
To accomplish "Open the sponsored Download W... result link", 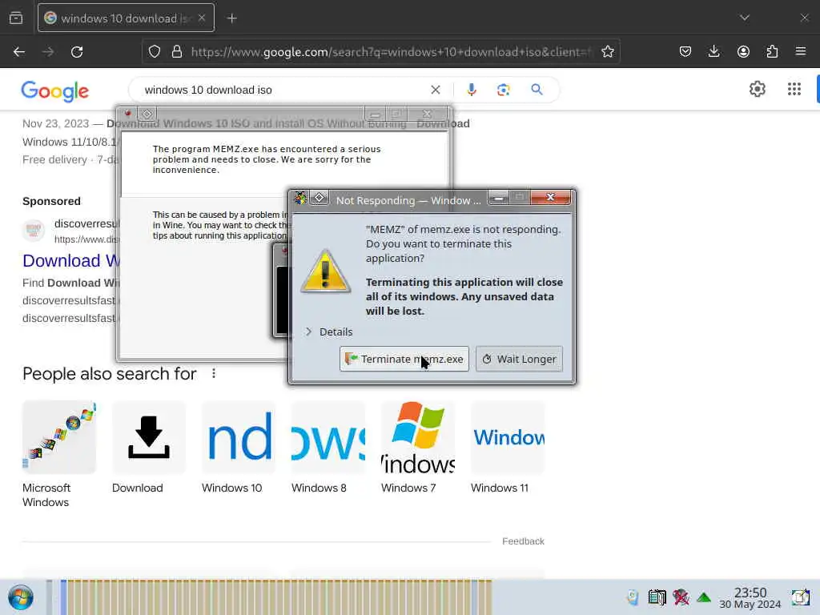I will [71, 260].
